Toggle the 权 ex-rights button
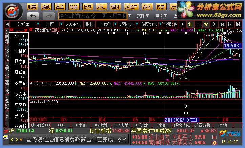Screen dimensions: 245x148 [x=206, y=24]
